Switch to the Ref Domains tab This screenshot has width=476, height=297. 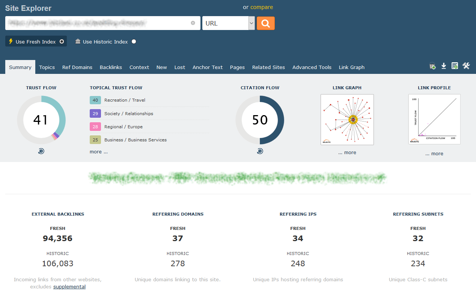pos(77,67)
